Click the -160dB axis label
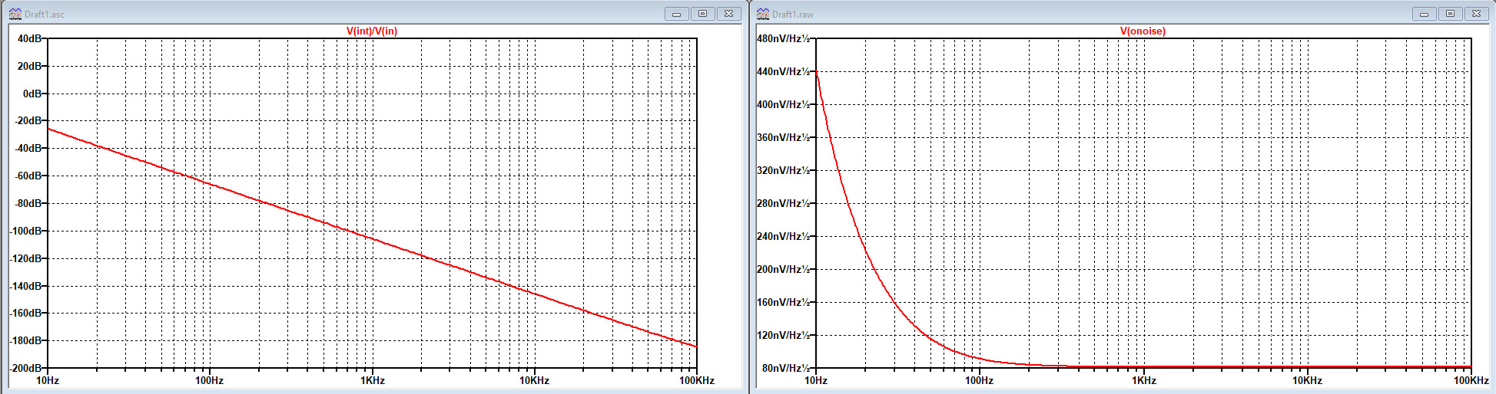The image size is (1496, 394). pos(25,313)
